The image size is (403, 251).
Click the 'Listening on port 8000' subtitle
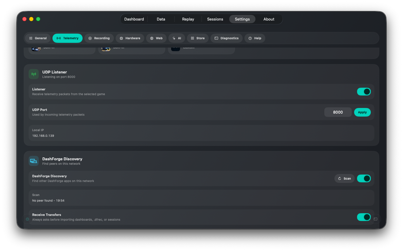click(59, 77)
